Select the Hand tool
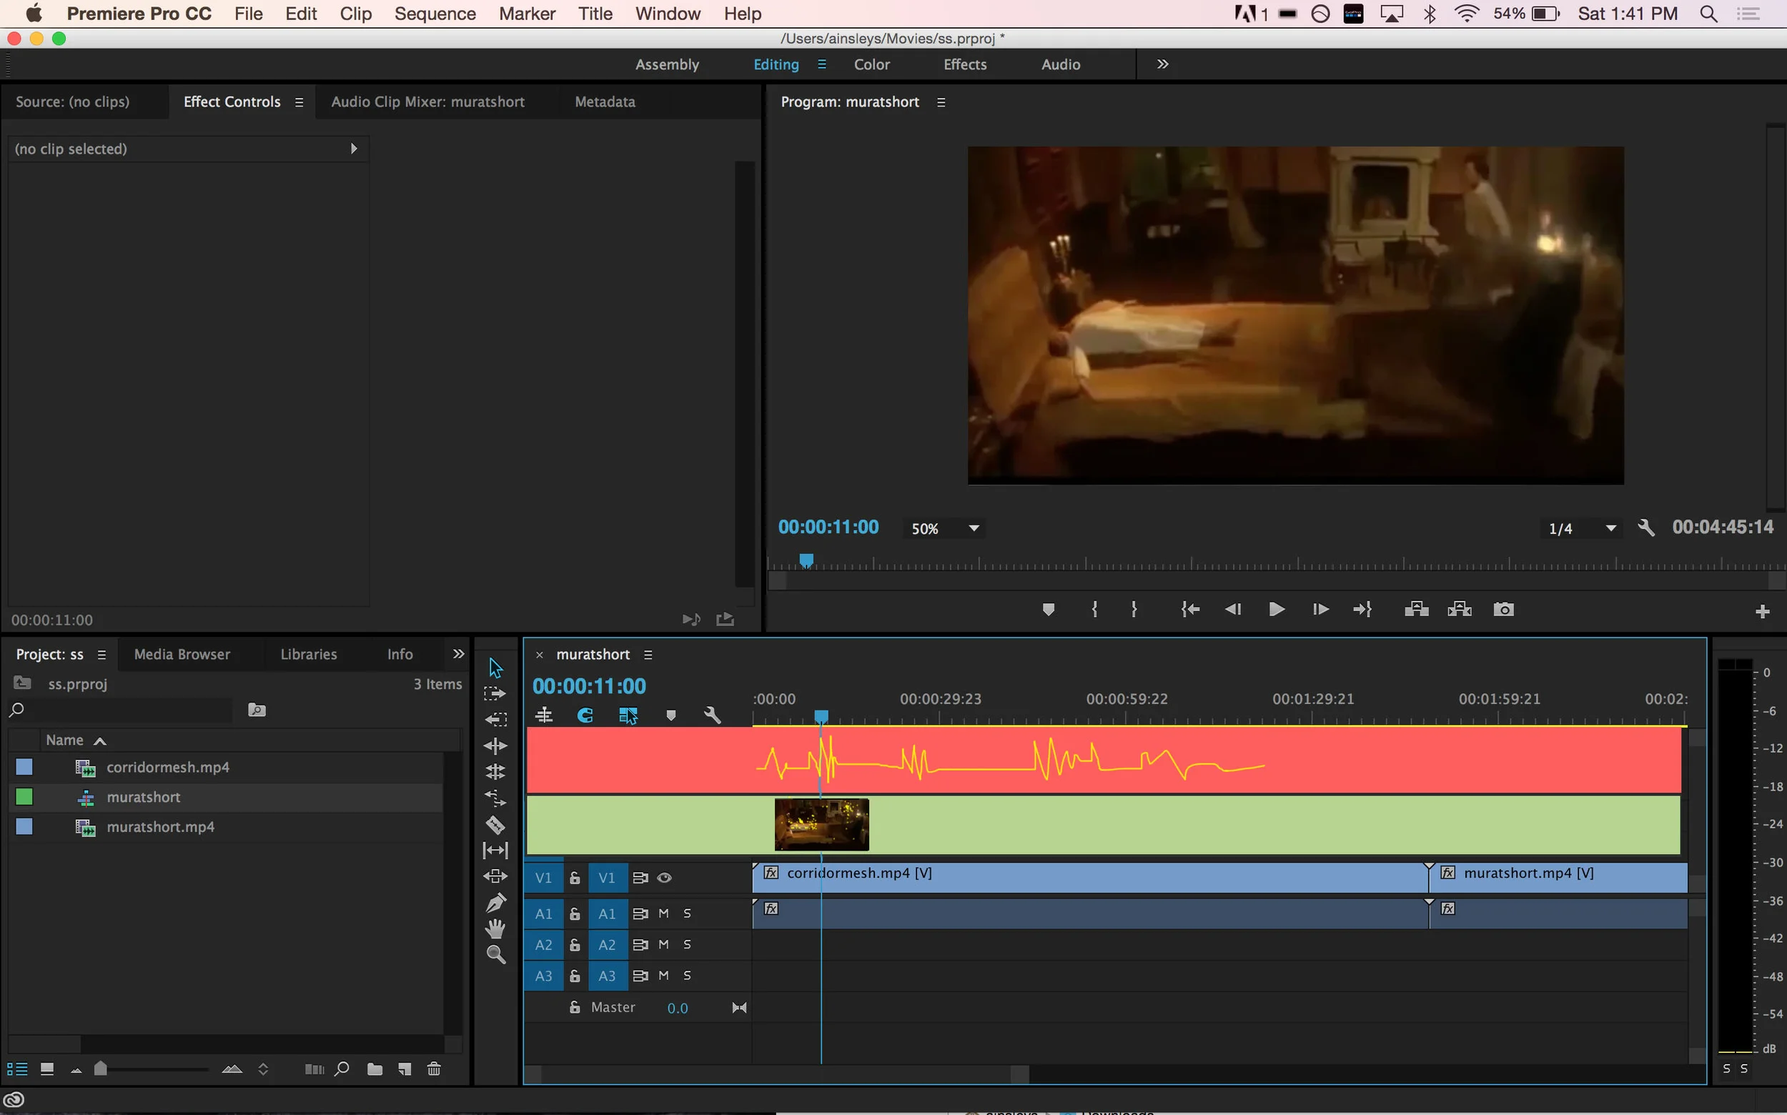Image resolution: width=1787 pixels, height=1115 pixels. [495, 928]
